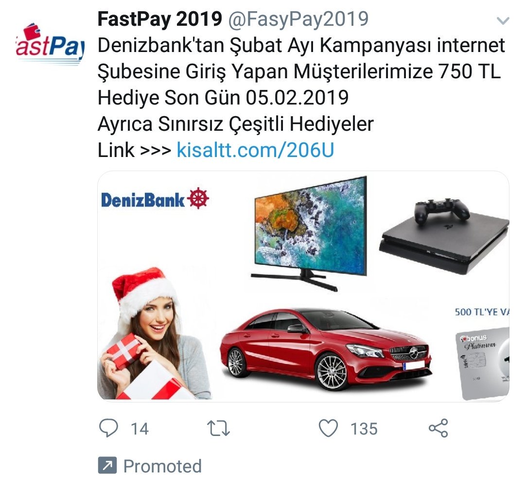
Task: Tap the share icon
Action: [x=438, y=428]
